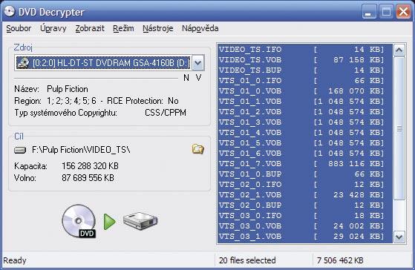Viewport: 415px width, 270px height.
Task: Click the Ready status bar text
Action: (15, 260)
